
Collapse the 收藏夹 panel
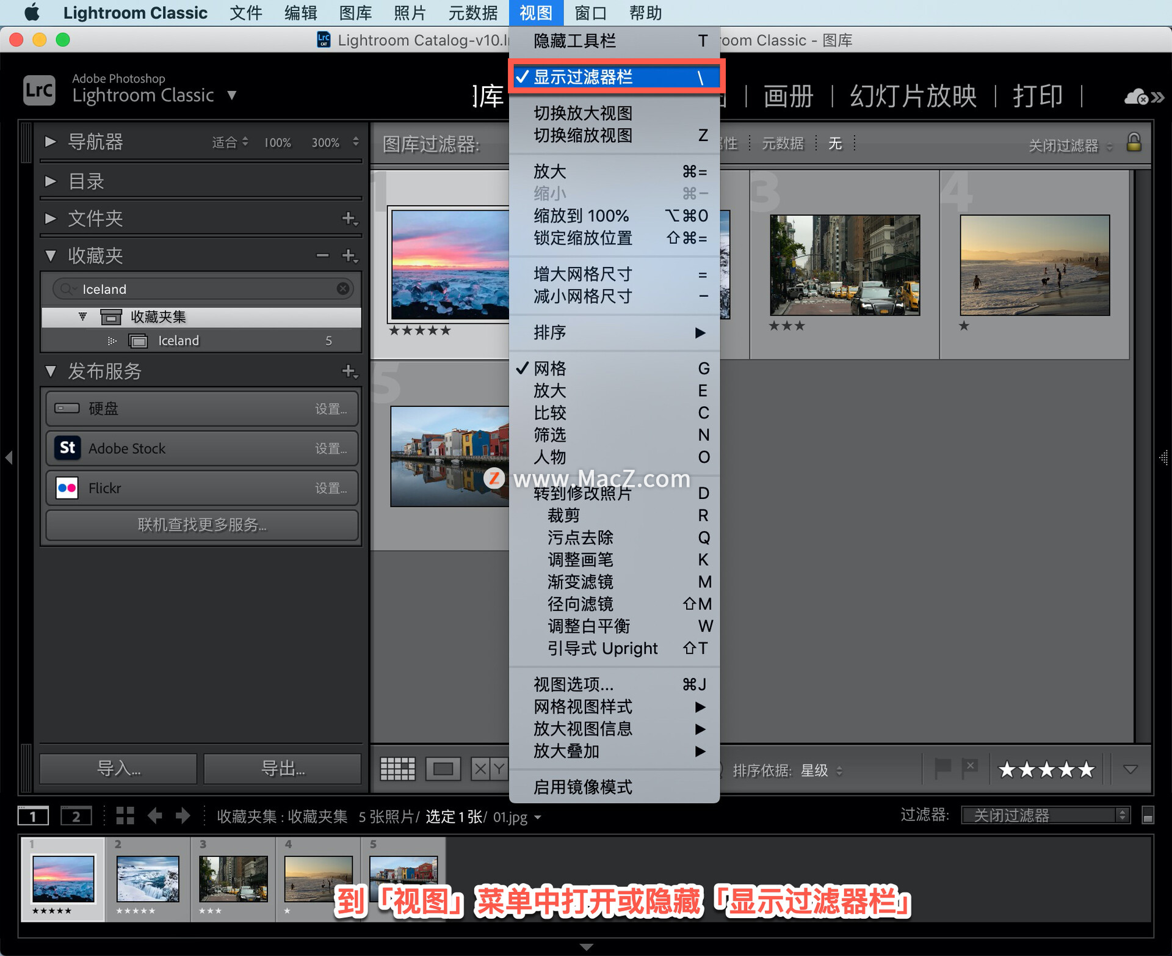(51, 255)
